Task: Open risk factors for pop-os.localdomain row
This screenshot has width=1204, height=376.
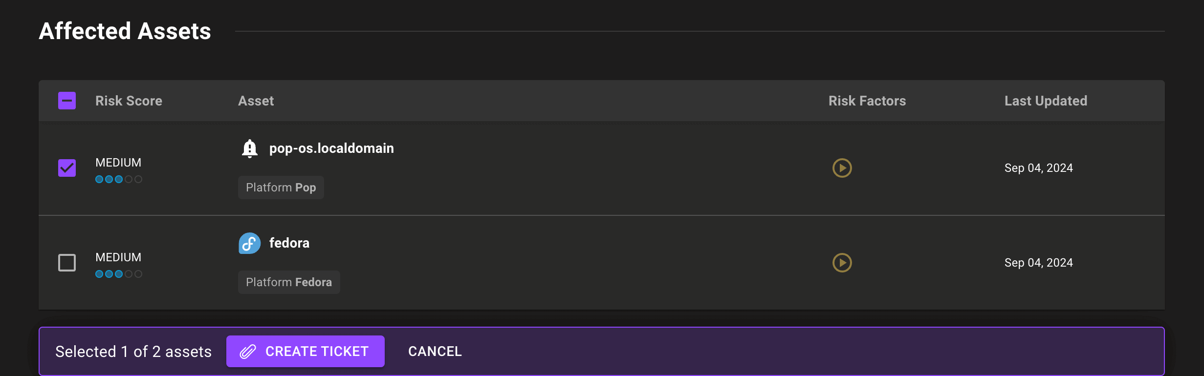Action: (x=842, y=168)
